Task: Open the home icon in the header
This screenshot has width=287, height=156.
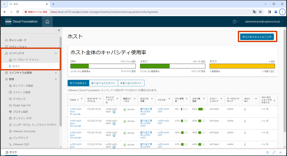Action: point(47,22)
